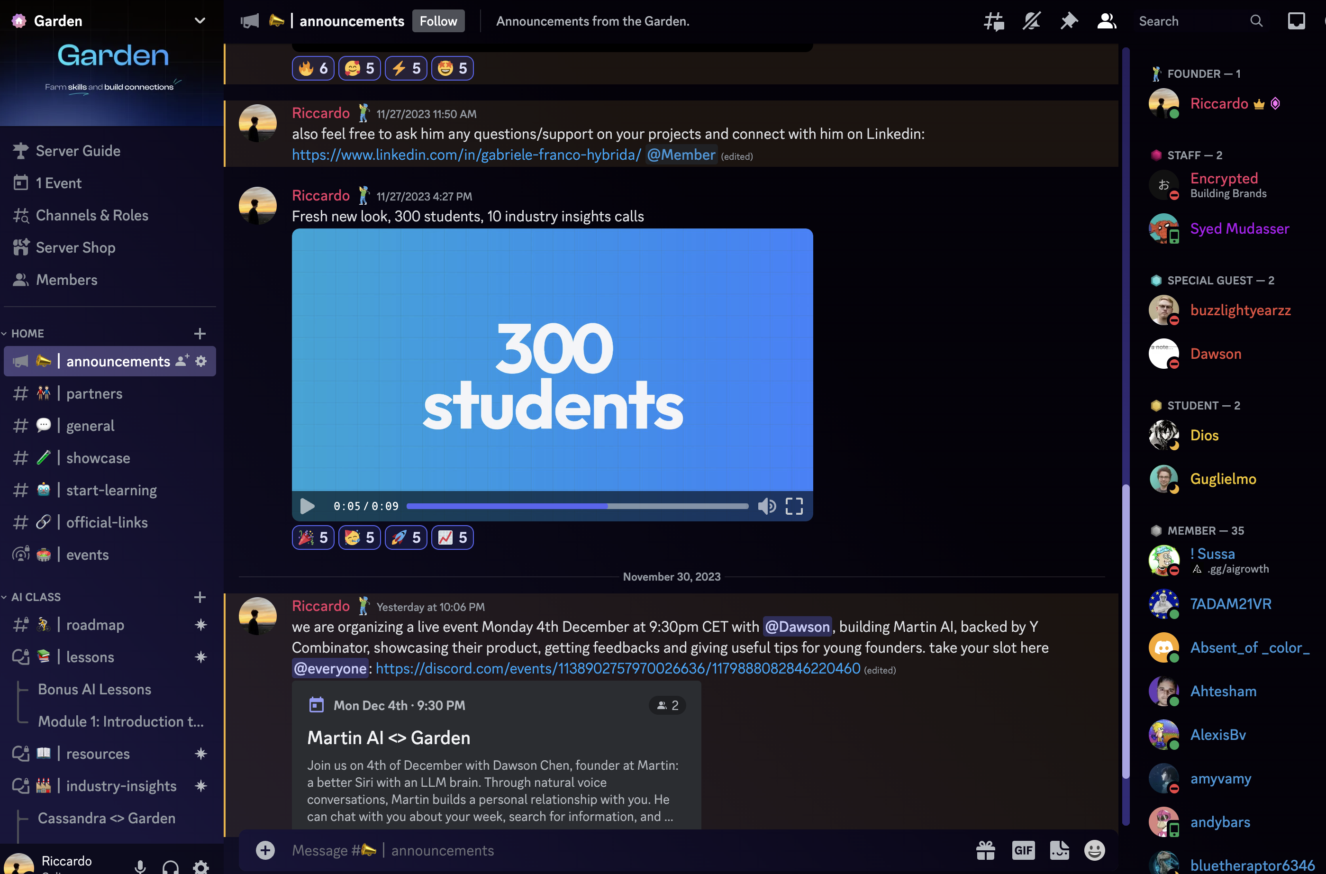The height and width of the screenshot is (874, 1326).
Task: Toggle the member list visibility
Action: [x=1107, y=21]
